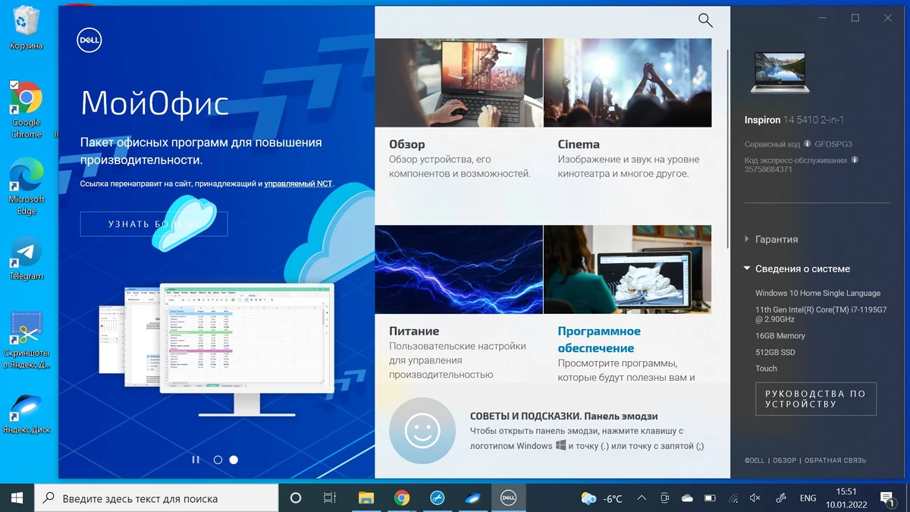Image resolution: width=910 pixels, height=512 pixels.
Task: Select the first carousel slide dot
Action: (218, 460)
